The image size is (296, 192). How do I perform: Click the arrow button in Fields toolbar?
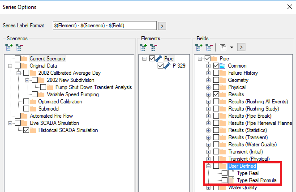pyautogui.click(x=241, y=47)
